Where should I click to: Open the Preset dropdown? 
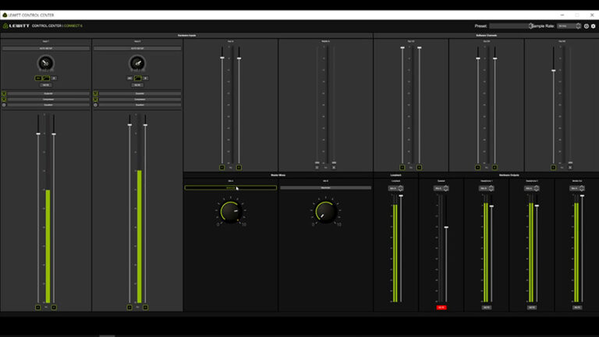tap(511, 26)
